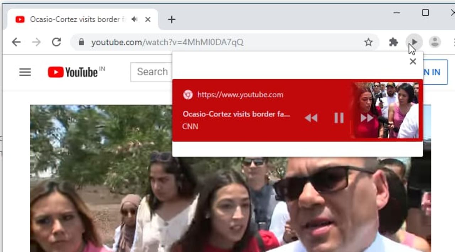Viewport: 455px width, 252px height.
Task: Open Chrome's media controls toolbar icon
Action: (x=414, y=42)
